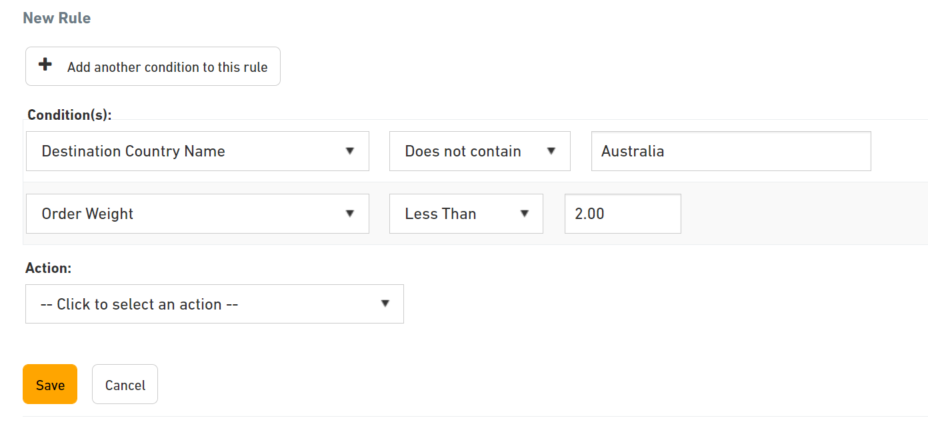Viewport: 928px width, 448px height.
Task: Click the Australia text input field
Action: tap(731, 151)
